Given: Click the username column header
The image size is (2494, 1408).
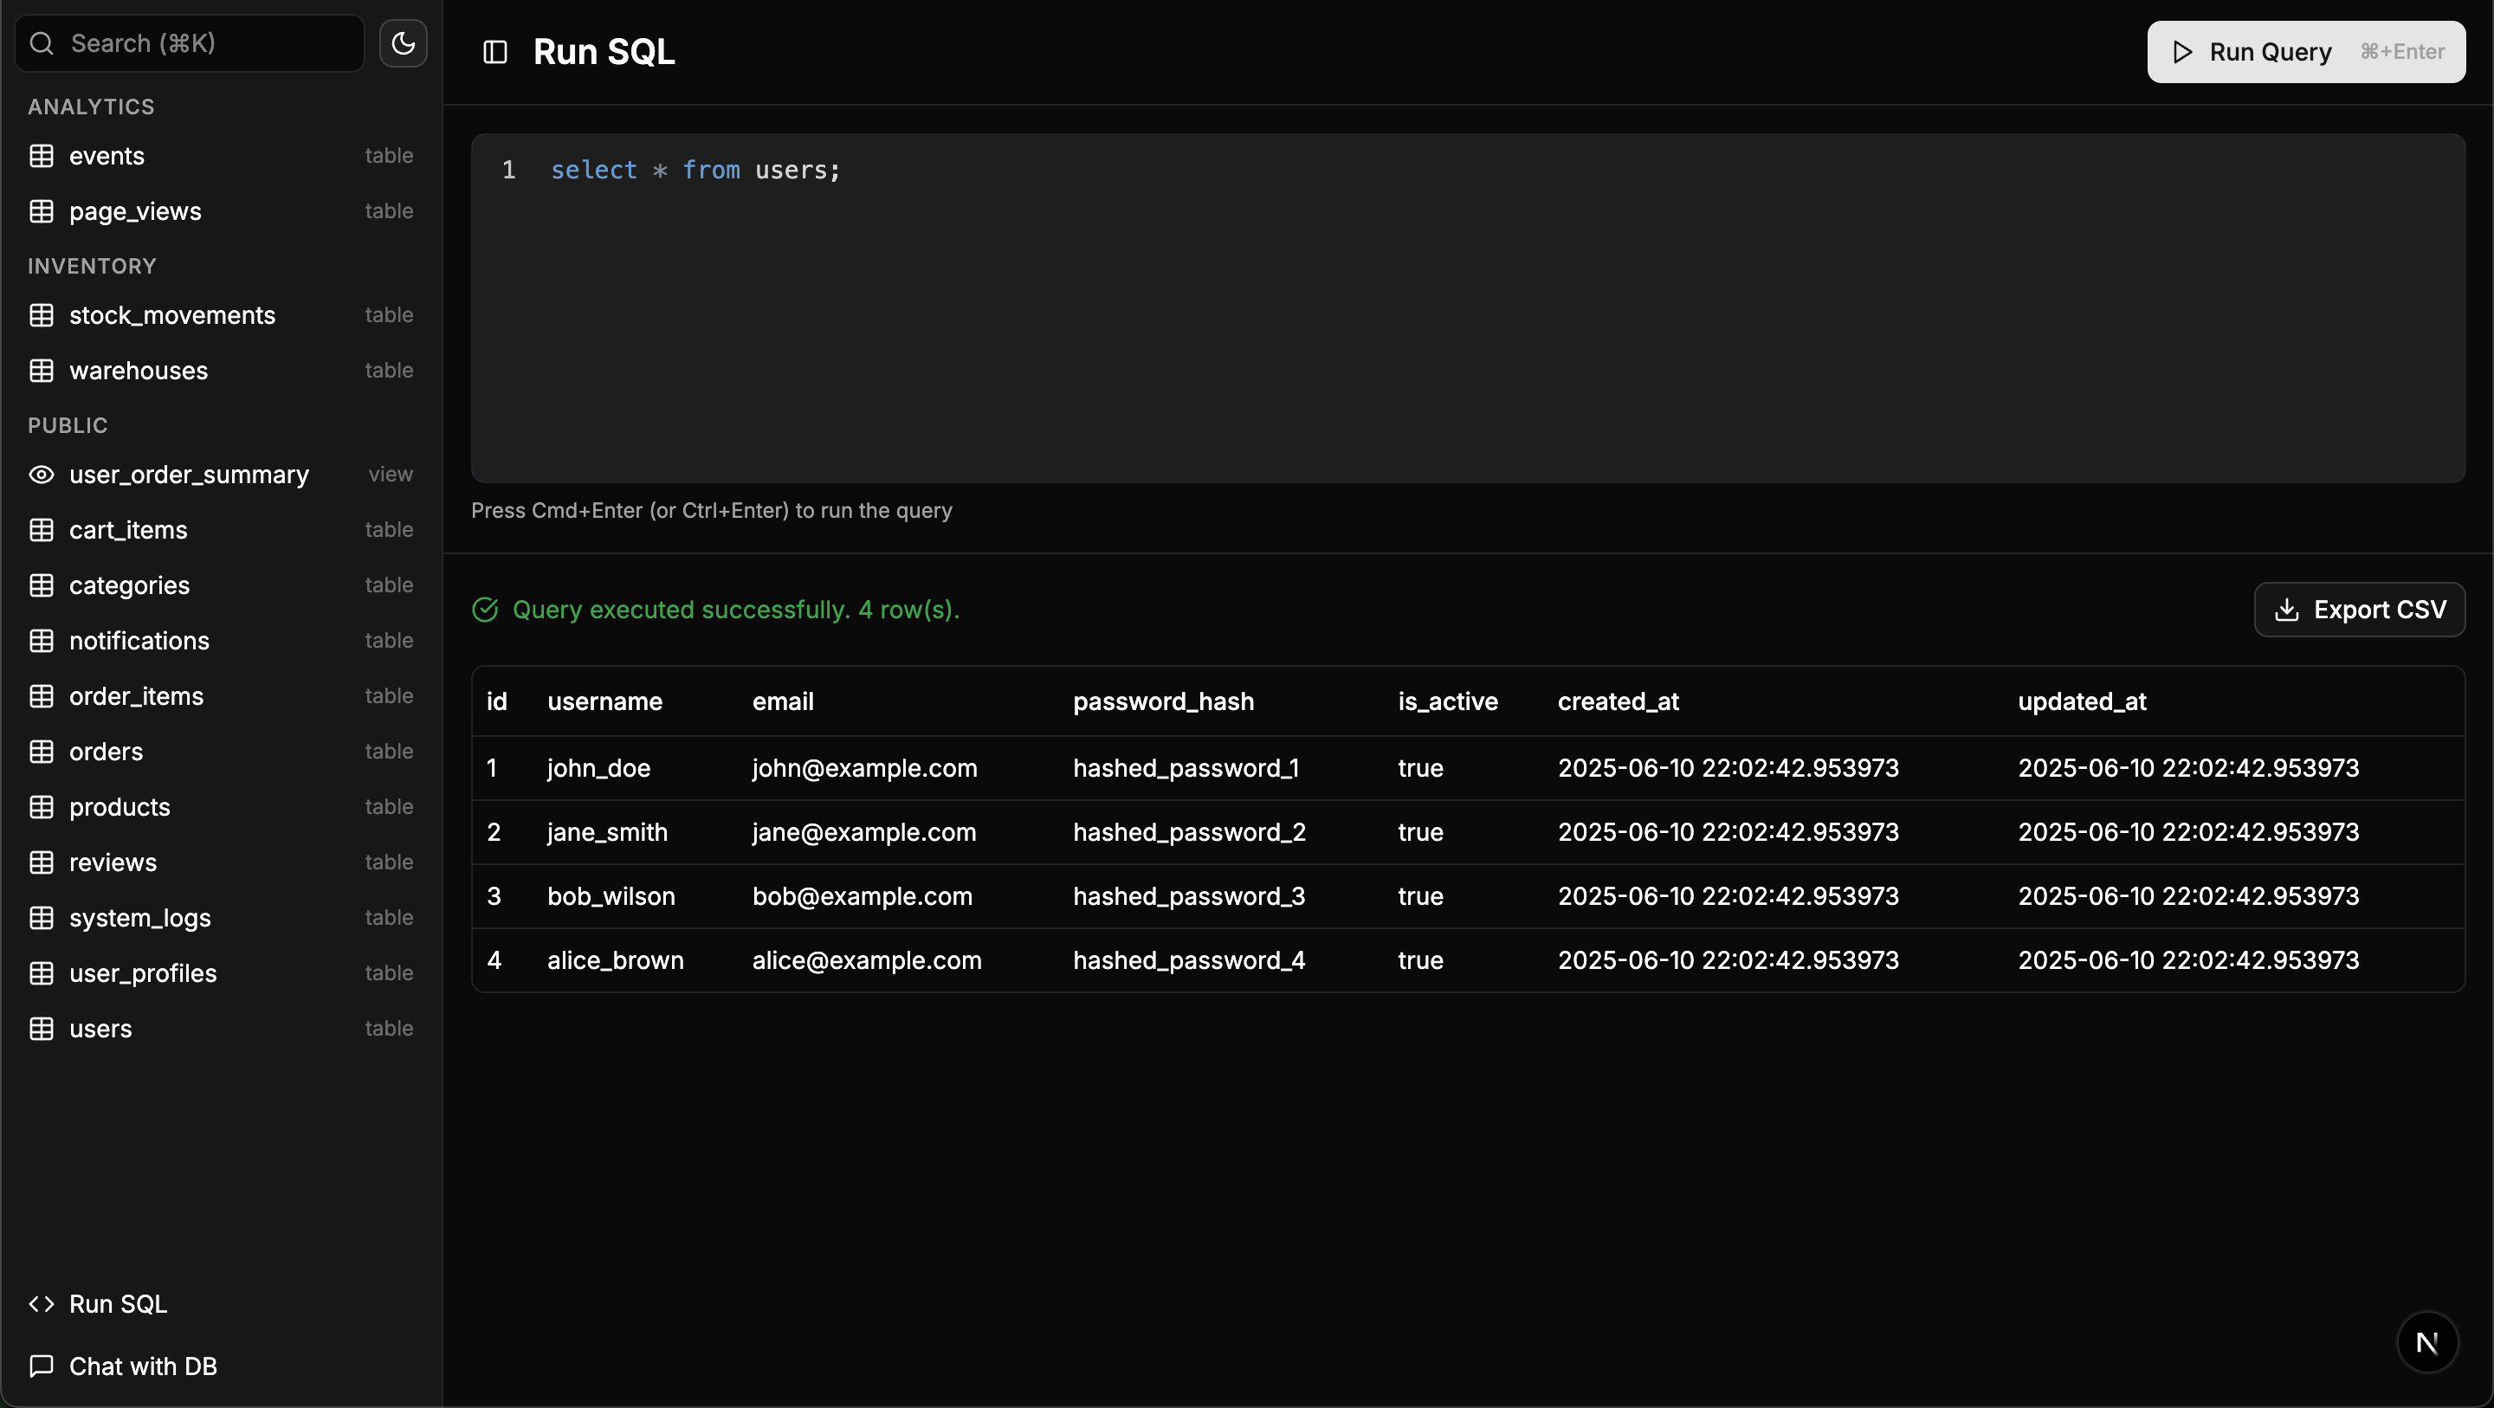Looking at the screenshot, I should pyautogui.click(x=605, y=702).
